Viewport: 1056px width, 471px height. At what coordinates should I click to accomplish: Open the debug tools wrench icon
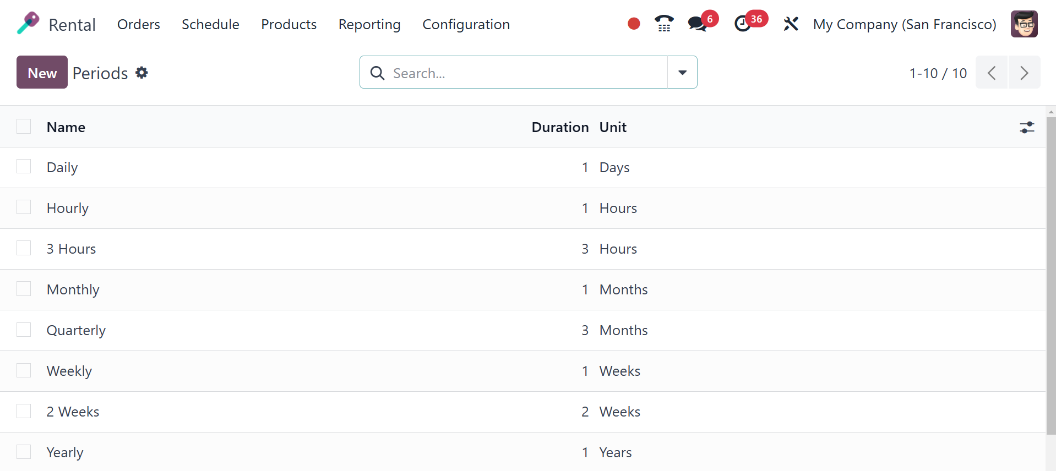point(791,24)
